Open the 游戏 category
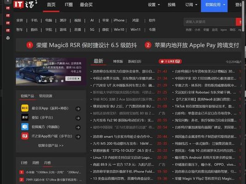Screen dimensions: 246x184 63,29
